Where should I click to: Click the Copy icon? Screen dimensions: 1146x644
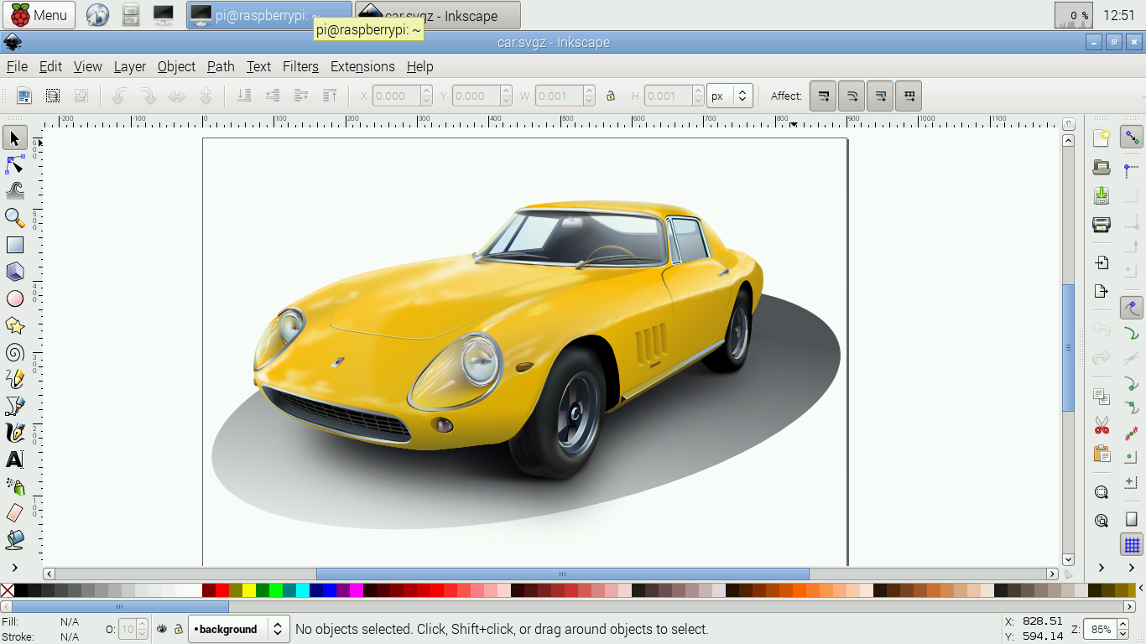pyautogui.click(x=1102, y=397)
